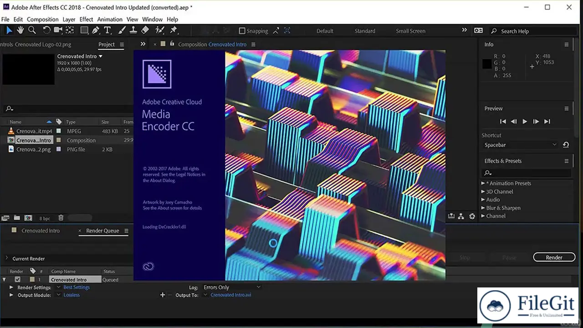Screen dimensions: 583x328
Task: Select the Rectangle shape tool
Action: [x=84, y=31]
